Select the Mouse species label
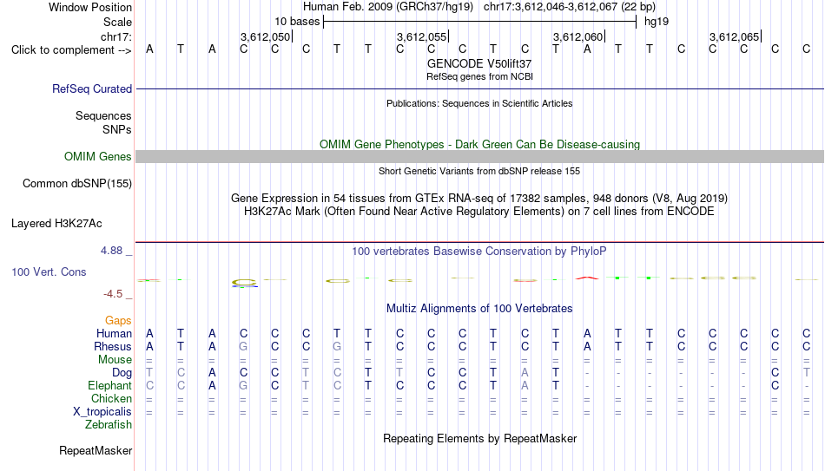Image resolution: width=825 pixels, height=471 pixels. pos(115,360)
